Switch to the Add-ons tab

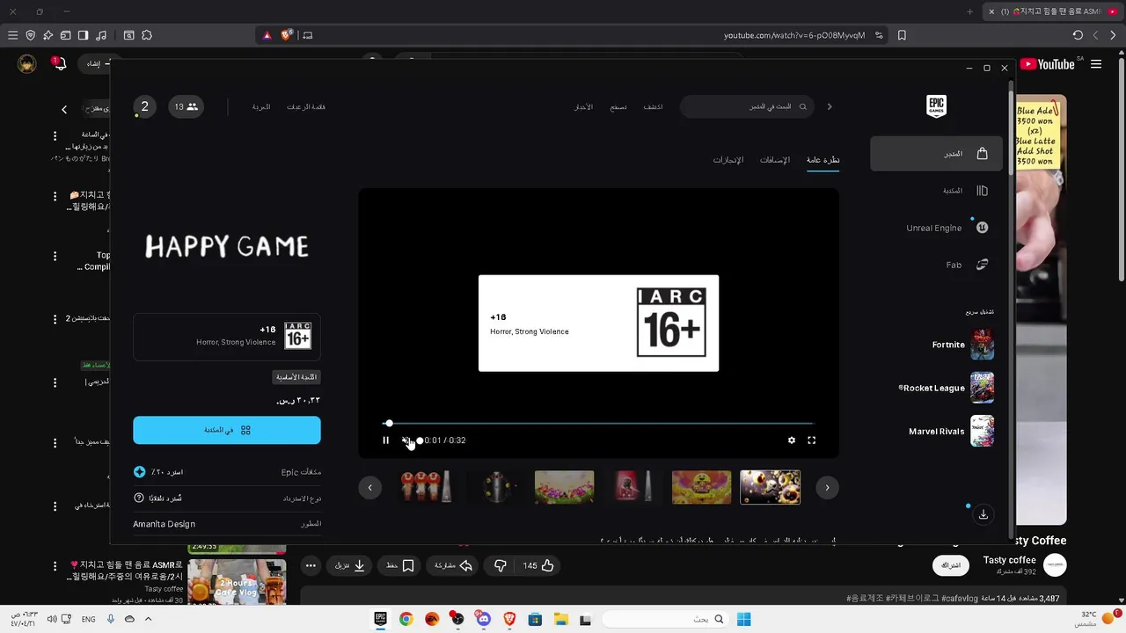click(x=775, y=160)
